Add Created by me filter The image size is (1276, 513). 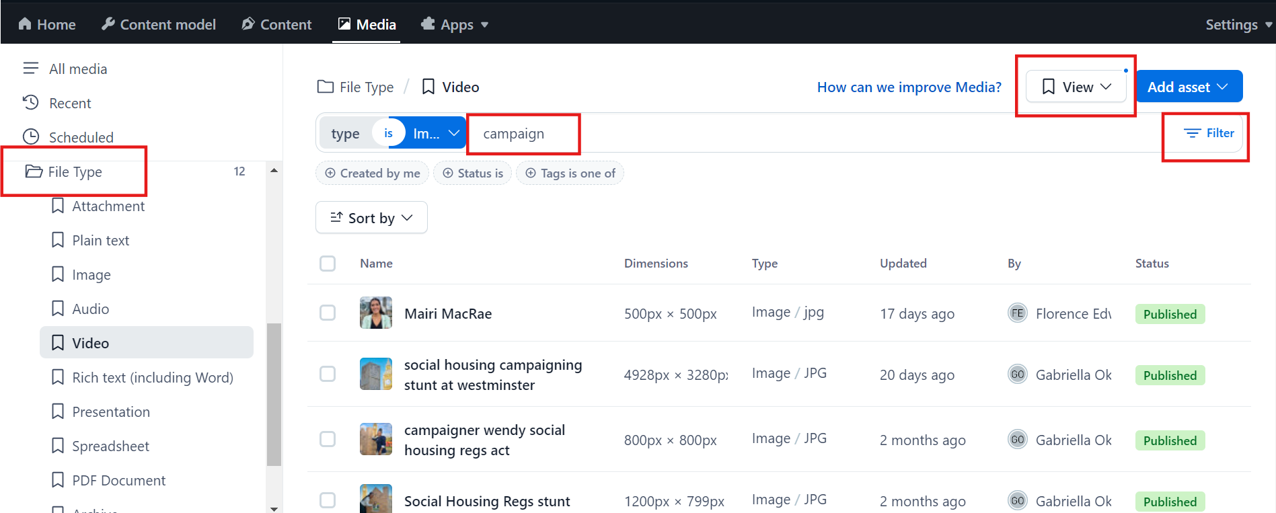click(373, 173)
